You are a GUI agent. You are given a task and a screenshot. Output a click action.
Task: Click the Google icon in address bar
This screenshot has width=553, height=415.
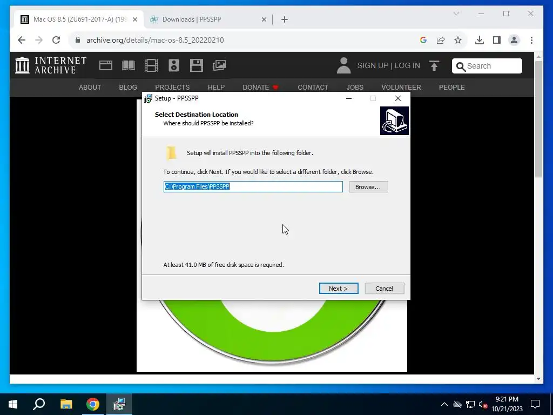tap(423, 40)
